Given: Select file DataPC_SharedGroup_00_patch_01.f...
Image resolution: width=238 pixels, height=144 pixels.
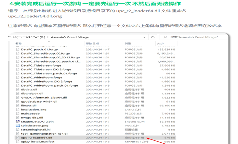Looking at the screenshot, I should click(x=51, y=62).
